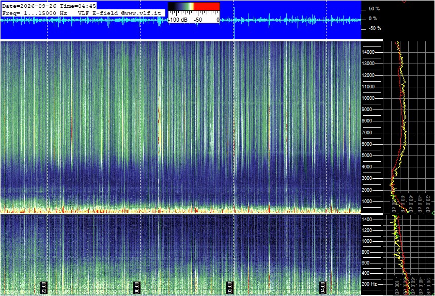Click the 0 % waveform amplitude label
435x296 pixels.
tap(373, 19)
